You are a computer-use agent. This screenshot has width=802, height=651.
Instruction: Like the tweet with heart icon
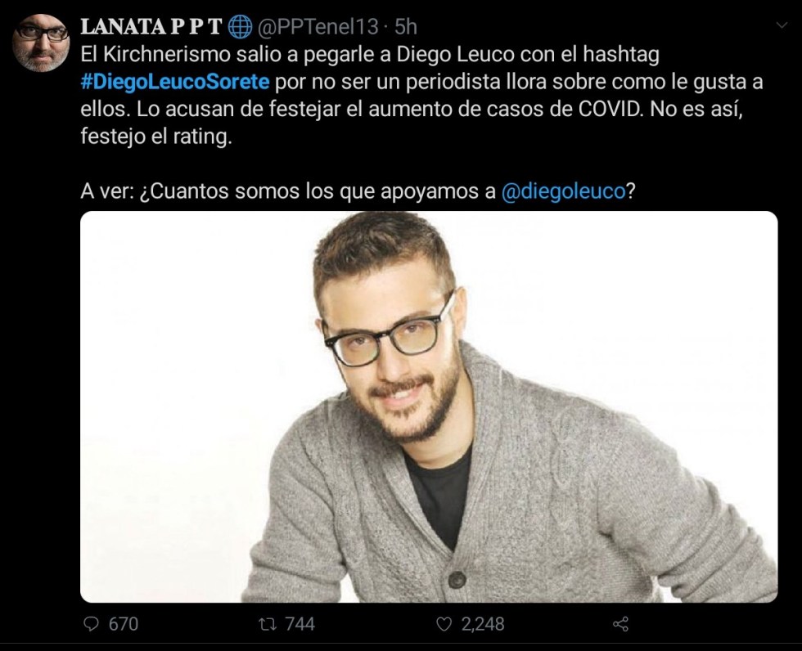pos(444,624)
